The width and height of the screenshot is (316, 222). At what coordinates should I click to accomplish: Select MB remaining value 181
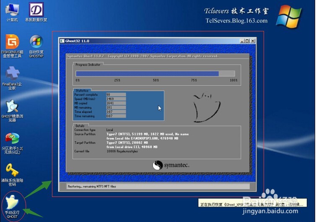pos(116,107)
